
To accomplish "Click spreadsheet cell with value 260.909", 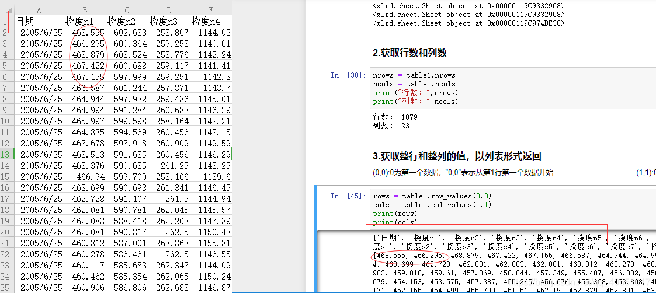I will point(169,143).
